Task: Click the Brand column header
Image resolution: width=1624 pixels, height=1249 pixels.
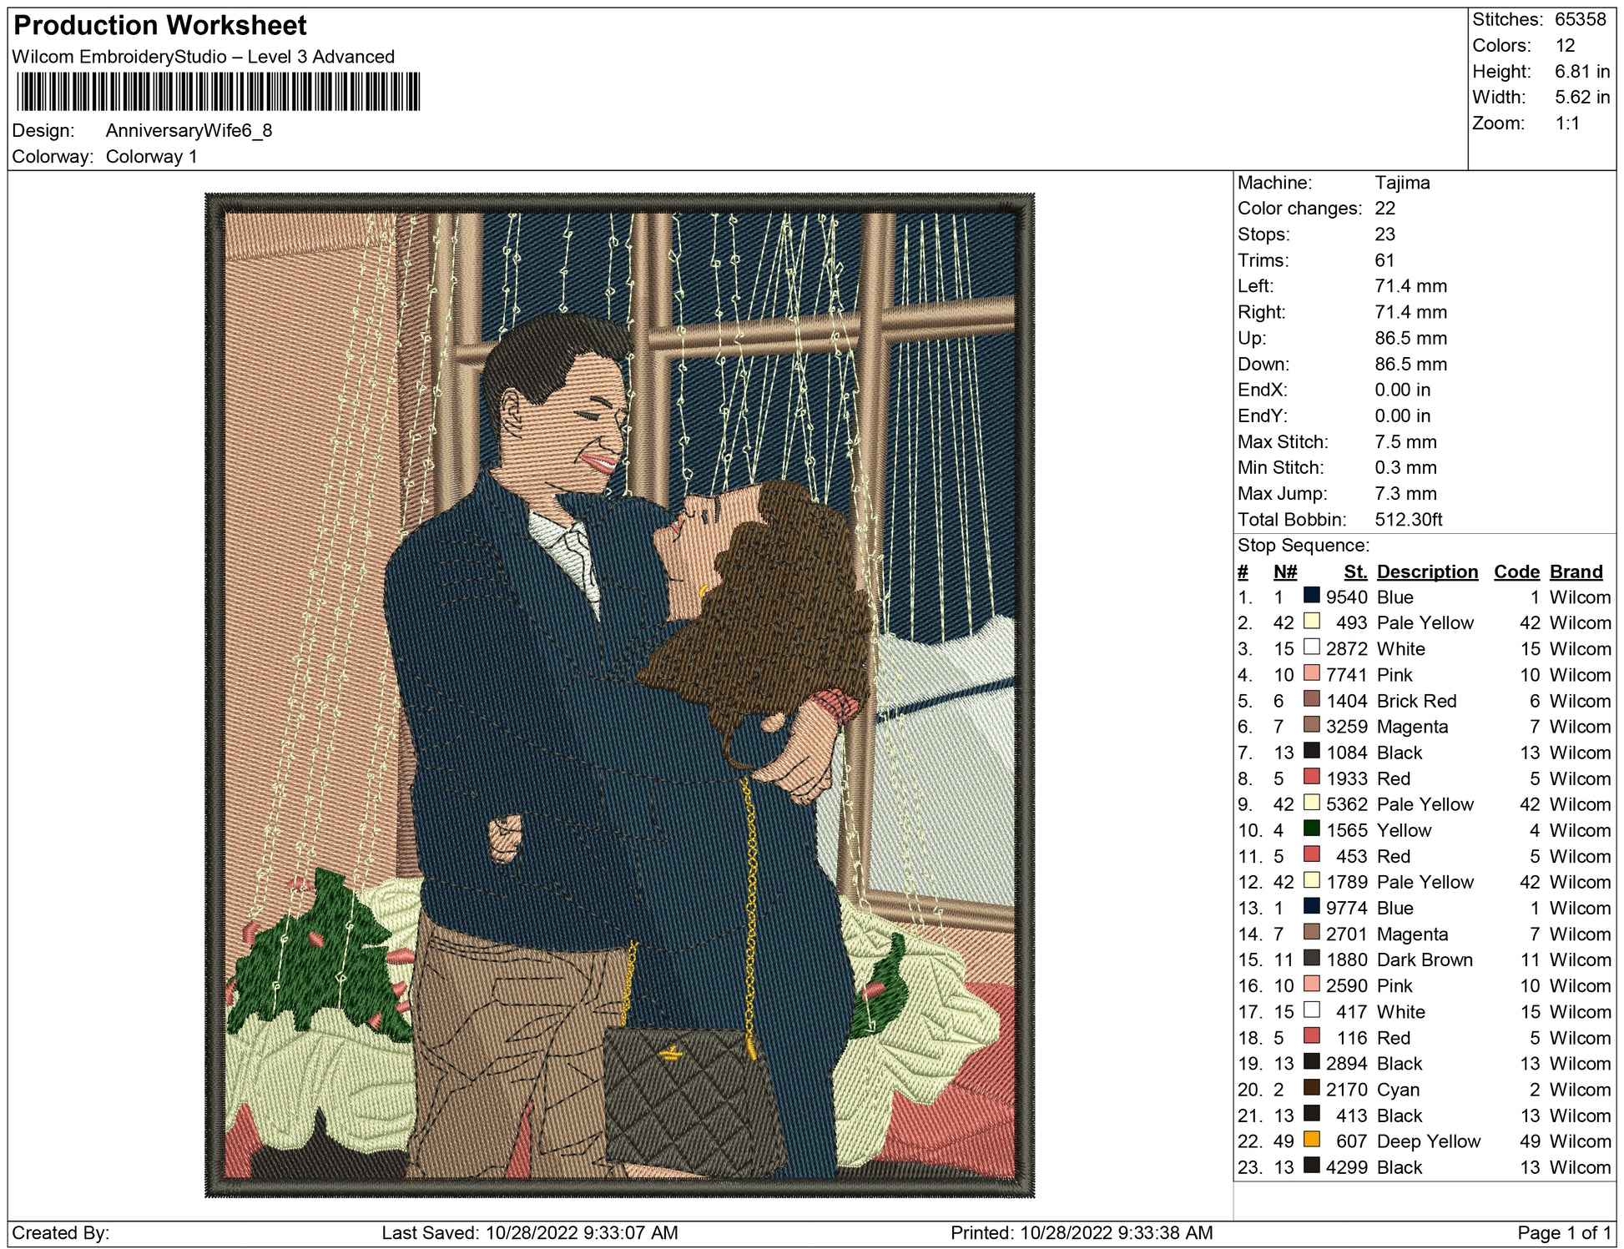Action: (x=1576, y=572)
